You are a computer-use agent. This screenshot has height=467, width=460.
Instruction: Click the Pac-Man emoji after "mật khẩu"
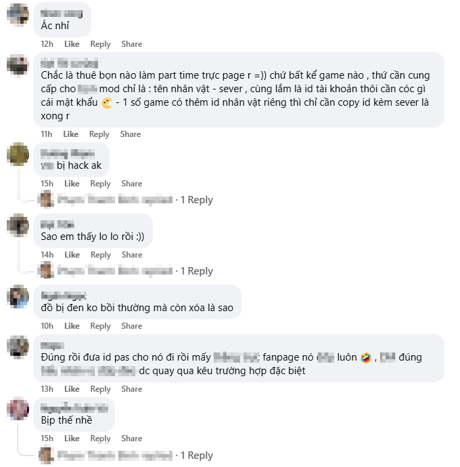[x=107, y=103]
